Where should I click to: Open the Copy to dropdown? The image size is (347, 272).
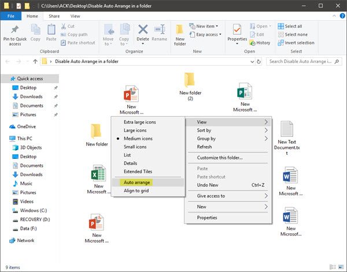(124, 35)
